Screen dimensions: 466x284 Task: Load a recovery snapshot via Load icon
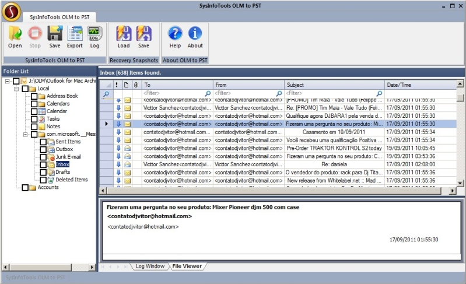[x=124, y=33]
